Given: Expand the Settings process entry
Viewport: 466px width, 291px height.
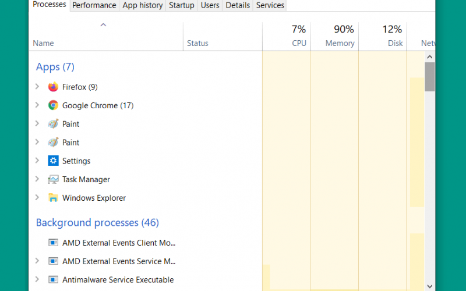Looking at the screenshot, I should coord(37,161).
